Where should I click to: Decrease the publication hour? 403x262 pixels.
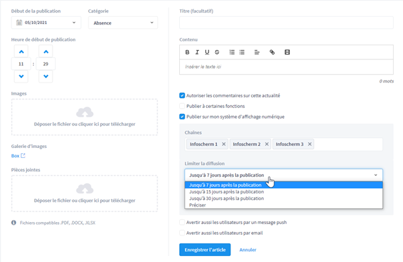coord(21,76)
